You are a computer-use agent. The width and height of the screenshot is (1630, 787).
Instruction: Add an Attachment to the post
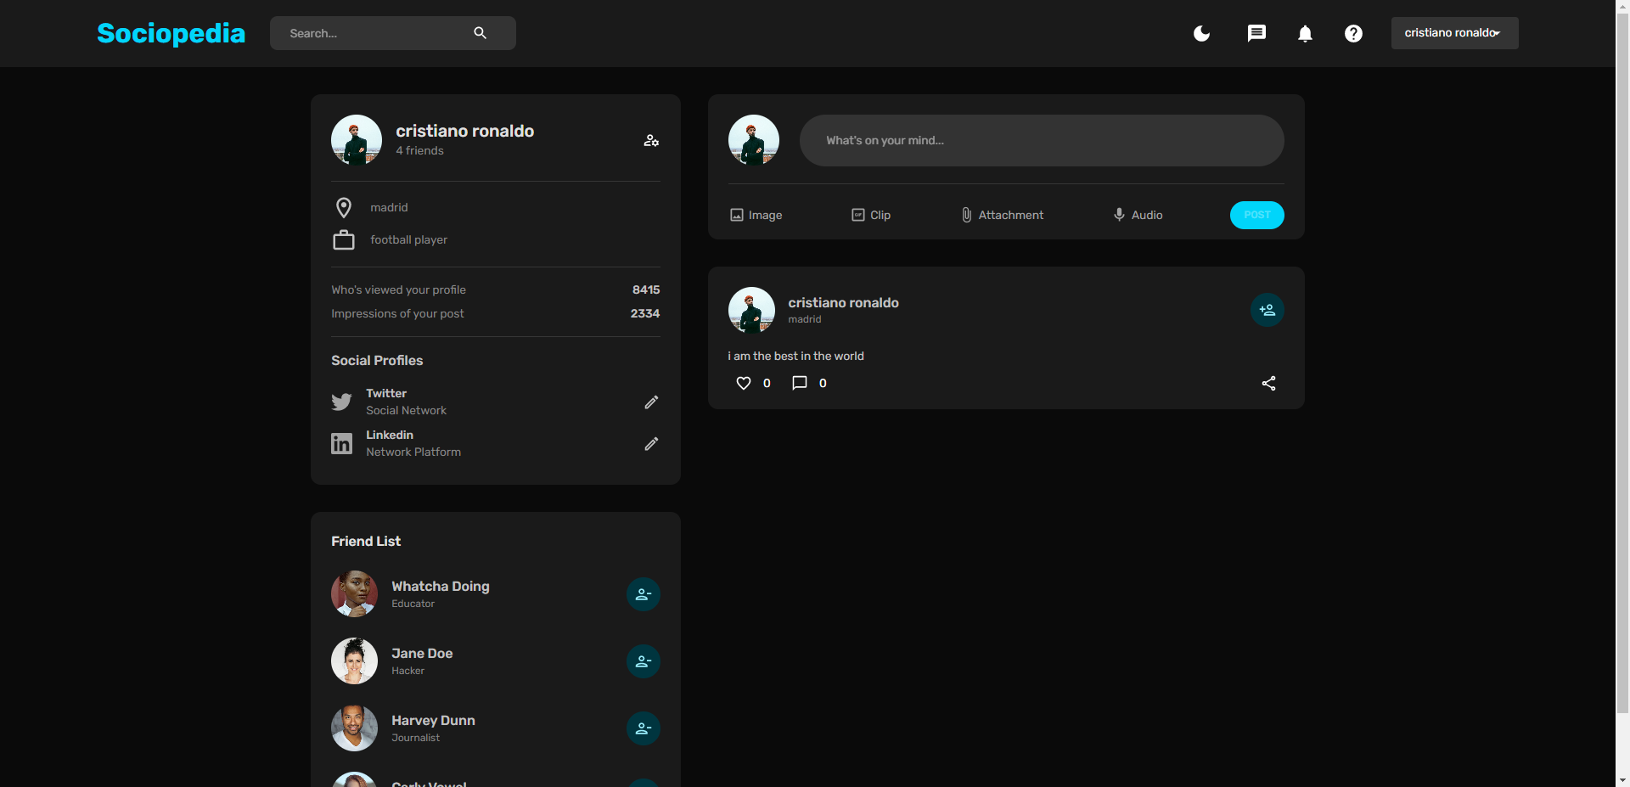click(1002, 215)
